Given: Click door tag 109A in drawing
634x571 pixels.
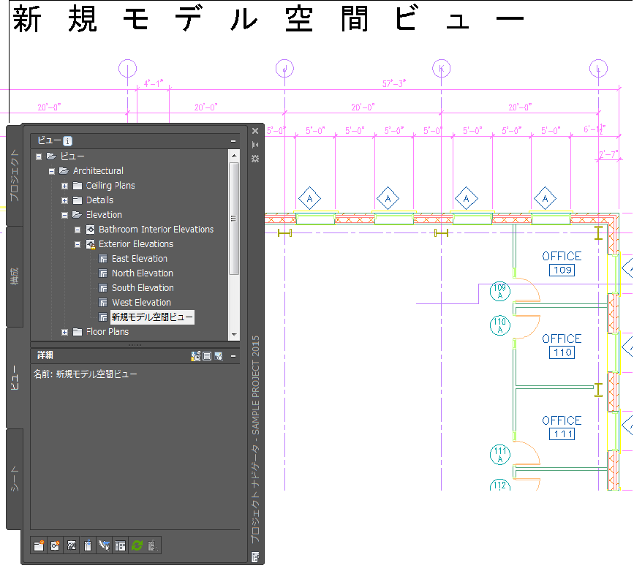Looking at the screenshot, I should click(499, 291).
